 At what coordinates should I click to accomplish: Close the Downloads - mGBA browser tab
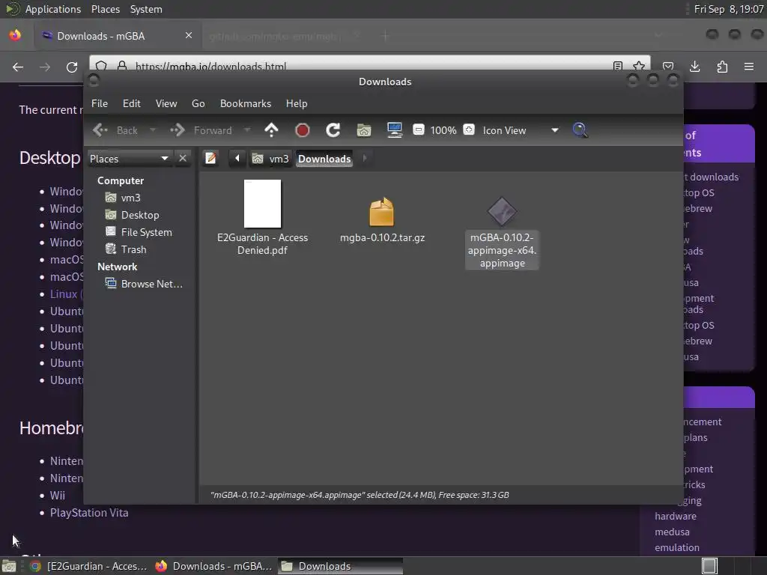189,35
